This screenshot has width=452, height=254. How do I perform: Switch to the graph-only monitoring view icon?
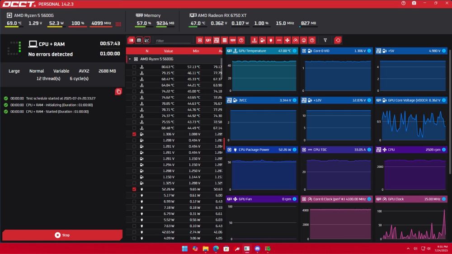coord(147,40)
